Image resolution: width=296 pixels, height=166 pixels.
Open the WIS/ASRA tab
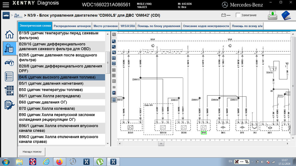[x=128, y=26]
